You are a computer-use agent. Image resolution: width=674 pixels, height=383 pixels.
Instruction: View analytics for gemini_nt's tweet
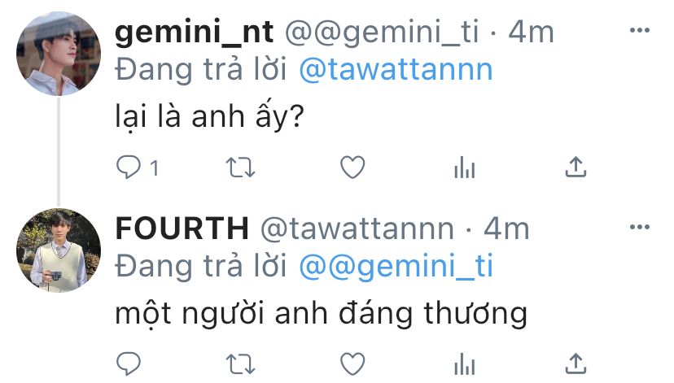click(465, 168)
